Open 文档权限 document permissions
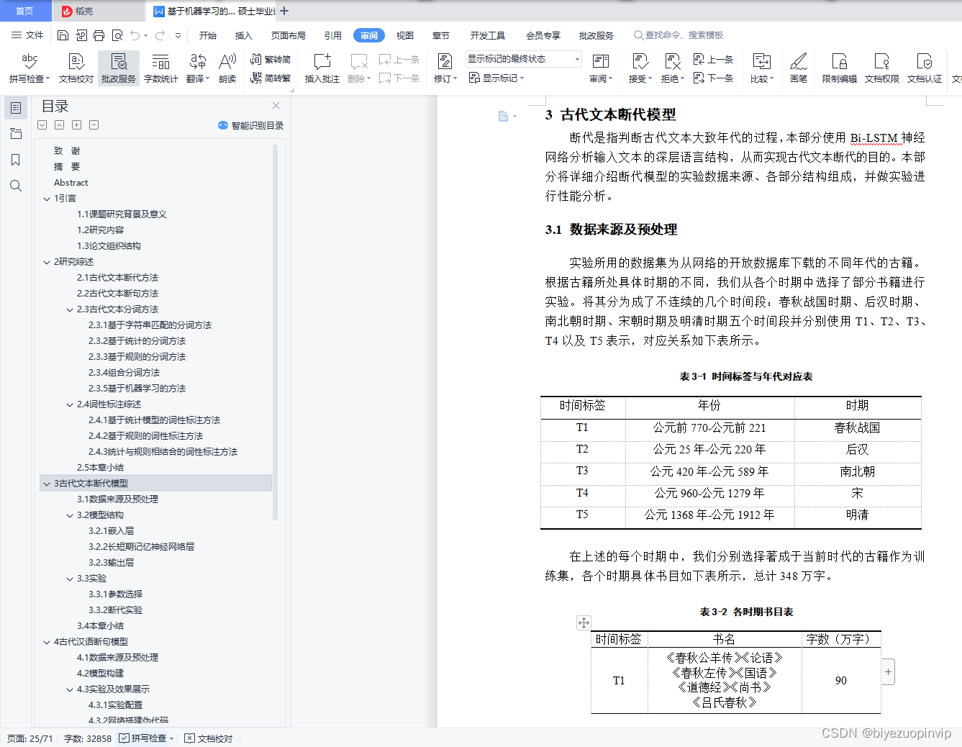This screenshot has height=747, width=962. pos(882,68)
